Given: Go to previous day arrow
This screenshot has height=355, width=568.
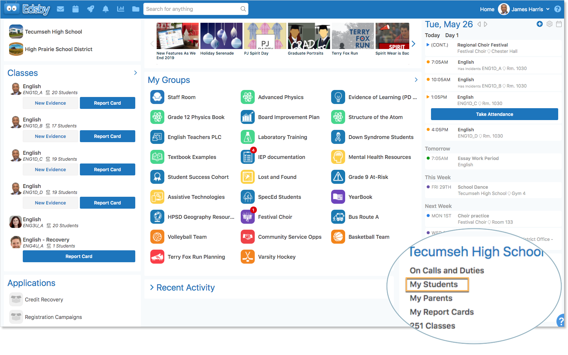Looking at the screenshot, I should click(479, 24).
